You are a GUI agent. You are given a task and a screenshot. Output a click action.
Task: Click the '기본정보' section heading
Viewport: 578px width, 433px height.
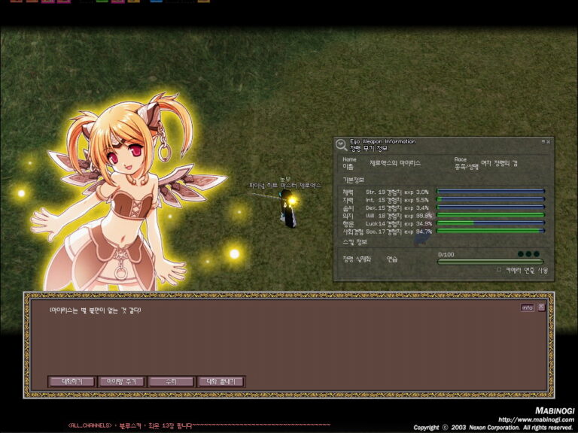[x=353, y=180]
